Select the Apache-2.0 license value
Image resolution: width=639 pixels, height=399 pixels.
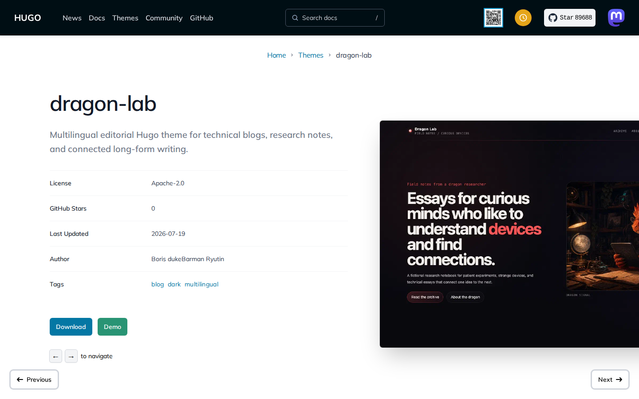click(x=168, y=183)
